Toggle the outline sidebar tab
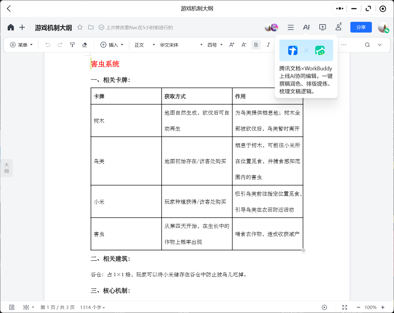Screen dimensions: 394x313 [x=7, y=168]
